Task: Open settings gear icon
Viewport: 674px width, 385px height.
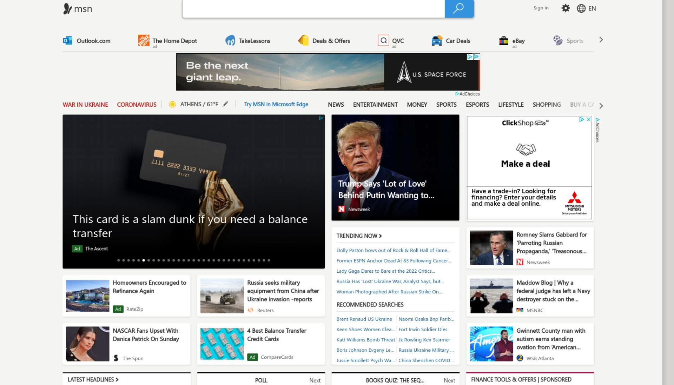Action: 566,8
